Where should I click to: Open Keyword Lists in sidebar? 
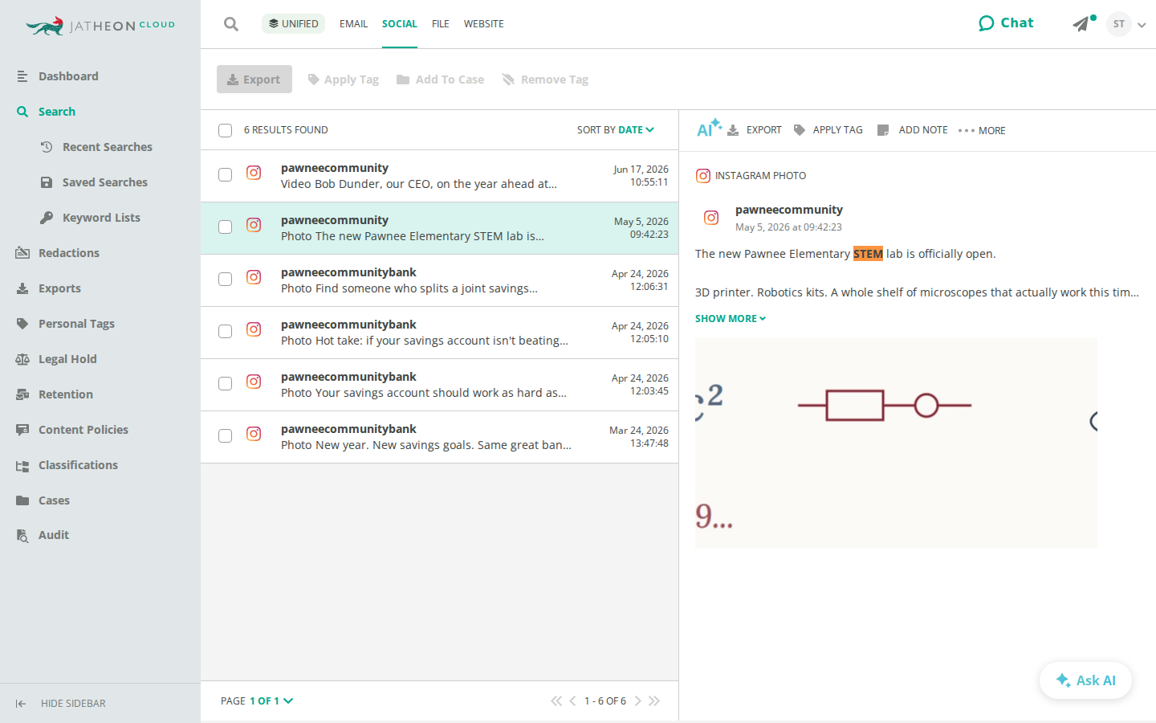(x=101, y=218)
